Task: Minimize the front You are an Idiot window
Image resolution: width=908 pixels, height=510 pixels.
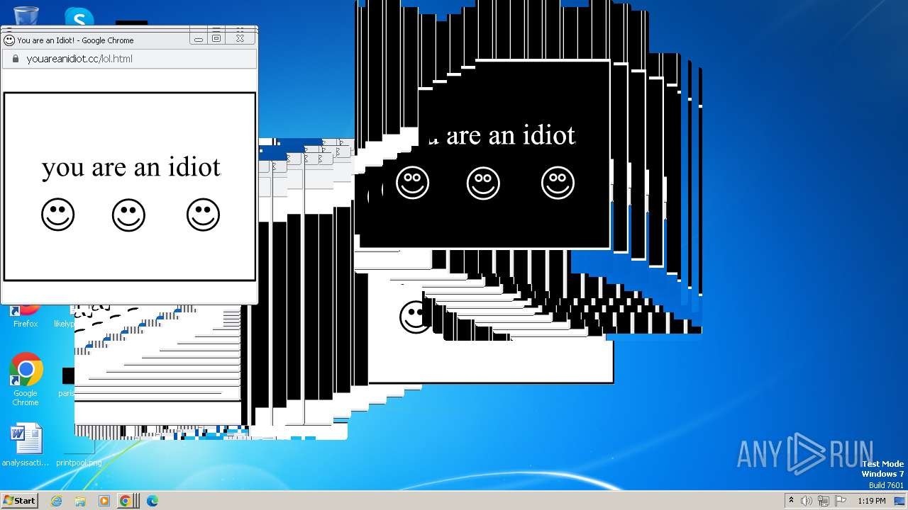Action: click(199, 38)
